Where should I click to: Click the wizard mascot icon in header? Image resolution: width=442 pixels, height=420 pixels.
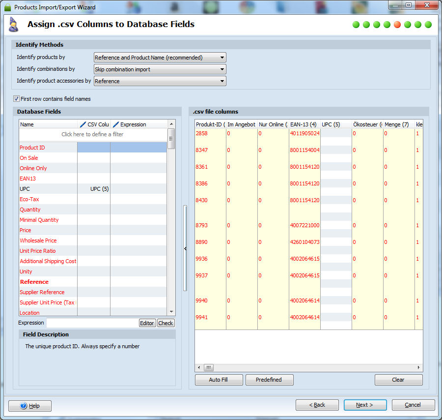tap(14, 25)
